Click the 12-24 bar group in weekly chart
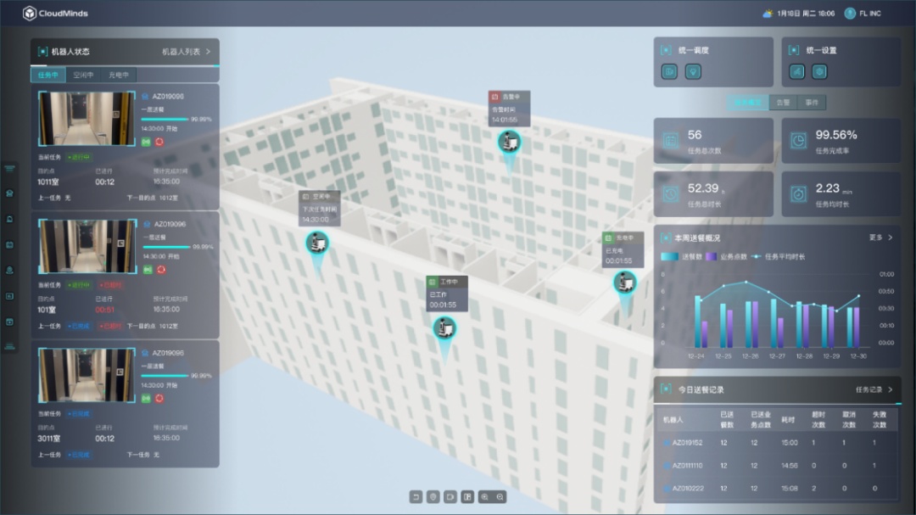Image resolution: width=916 pixels, height=515 pixels. (701, 322)
